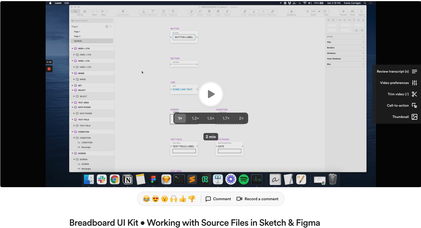This screenshot has width=421, height=228.
Task: Change the video Thumbnail
Action: pyautogui.click(x=405, y=117)
